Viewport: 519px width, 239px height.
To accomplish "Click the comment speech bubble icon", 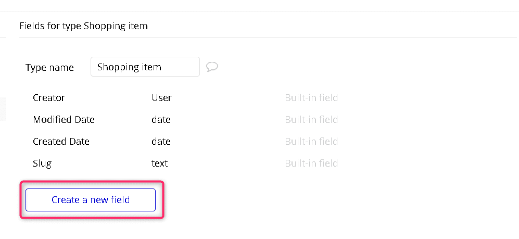I will [x=212, y=67].
